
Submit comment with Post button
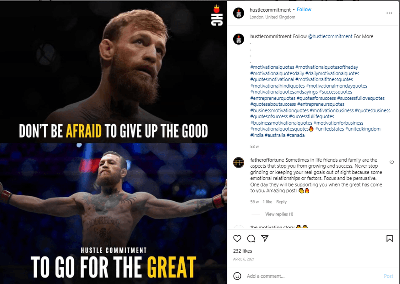tap(389, 276)
